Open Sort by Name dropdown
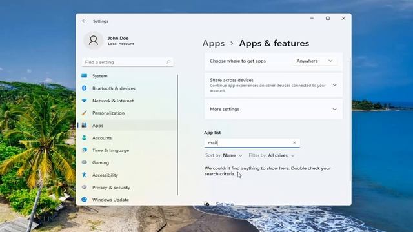The width and height of the screenshot is (413, 232). [224, 155]
